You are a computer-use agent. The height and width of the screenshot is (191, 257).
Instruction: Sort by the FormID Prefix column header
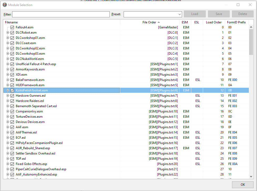click(x=236, y=22)
